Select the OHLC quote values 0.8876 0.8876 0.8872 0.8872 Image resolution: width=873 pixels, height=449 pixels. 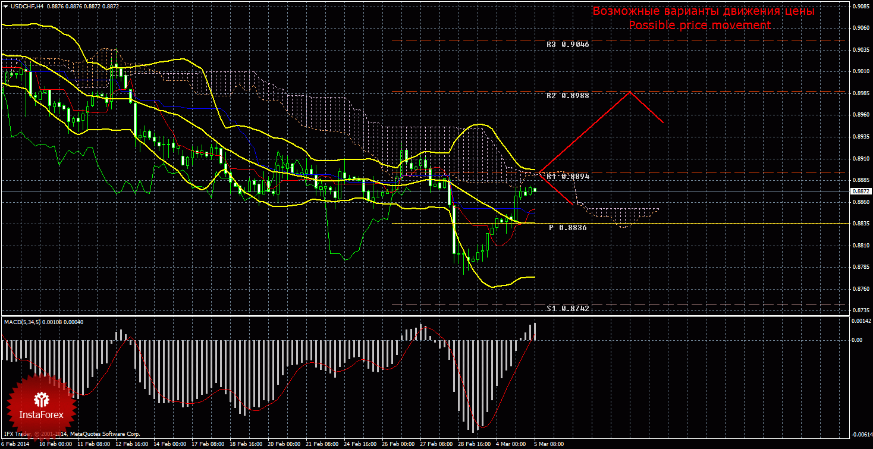[x=82, y=6]
